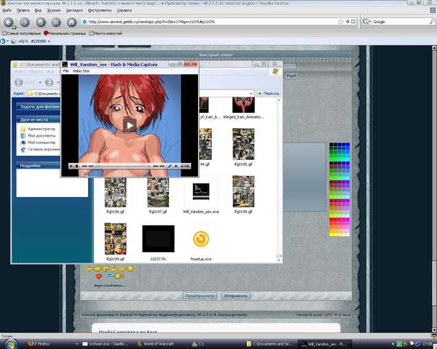Image resolution: width=437 pixels, height=349 pixels.
Task: Open Администратор folder in Explorer sidebar
Action: pos(38,129)
